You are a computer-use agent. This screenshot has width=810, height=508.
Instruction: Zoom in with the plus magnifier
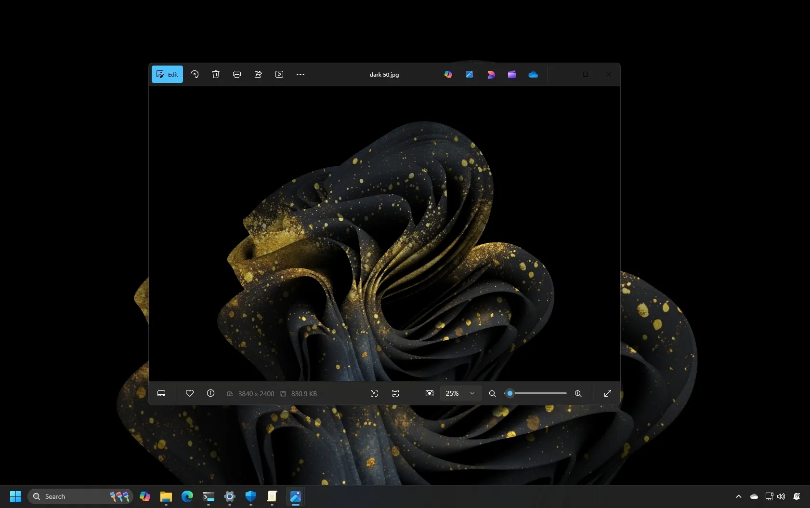pos(578,393)
